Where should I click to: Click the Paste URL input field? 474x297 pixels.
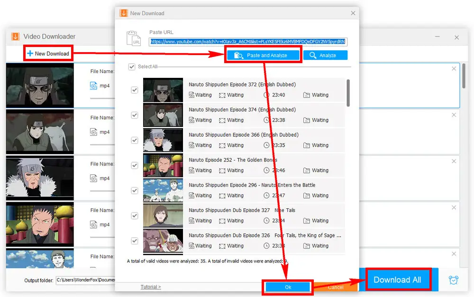(x=248, y=42)
